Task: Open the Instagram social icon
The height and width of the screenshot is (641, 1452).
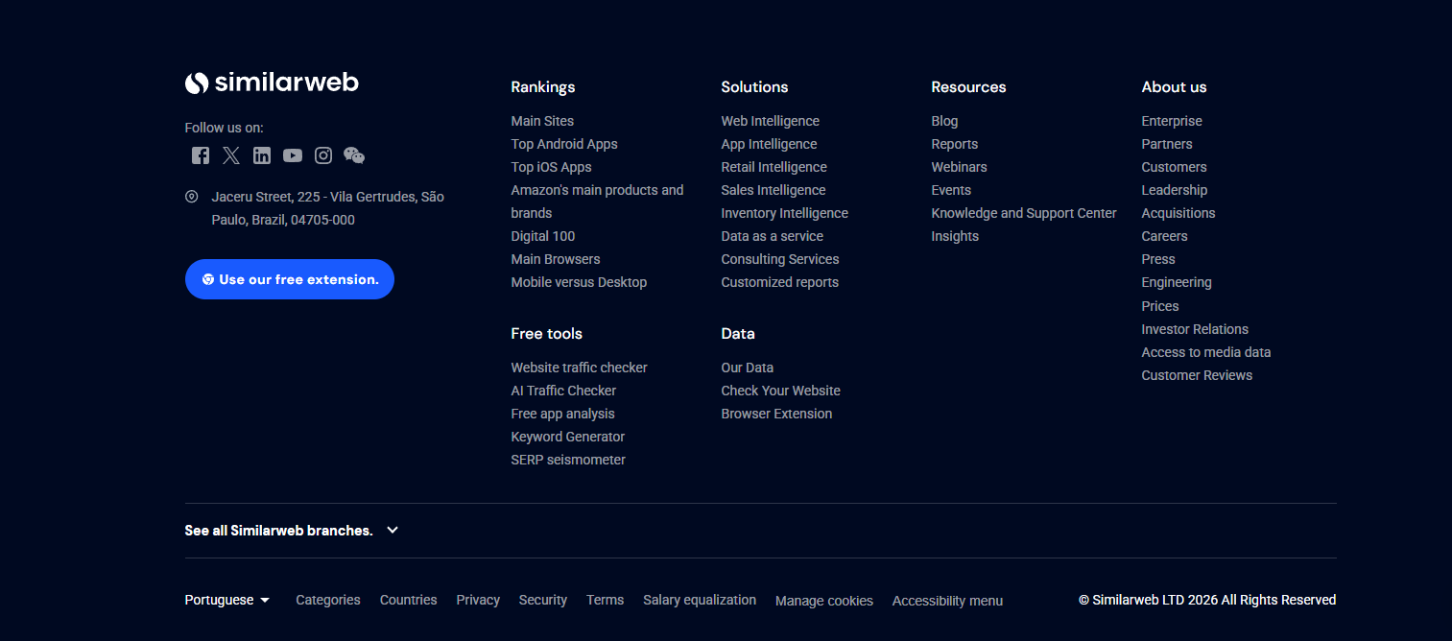Action: tap(323, 155)
